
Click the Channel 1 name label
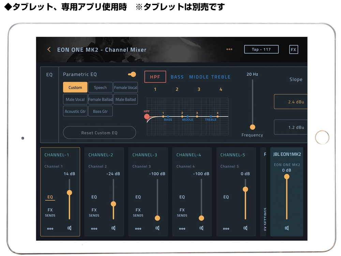pos(54,166)
